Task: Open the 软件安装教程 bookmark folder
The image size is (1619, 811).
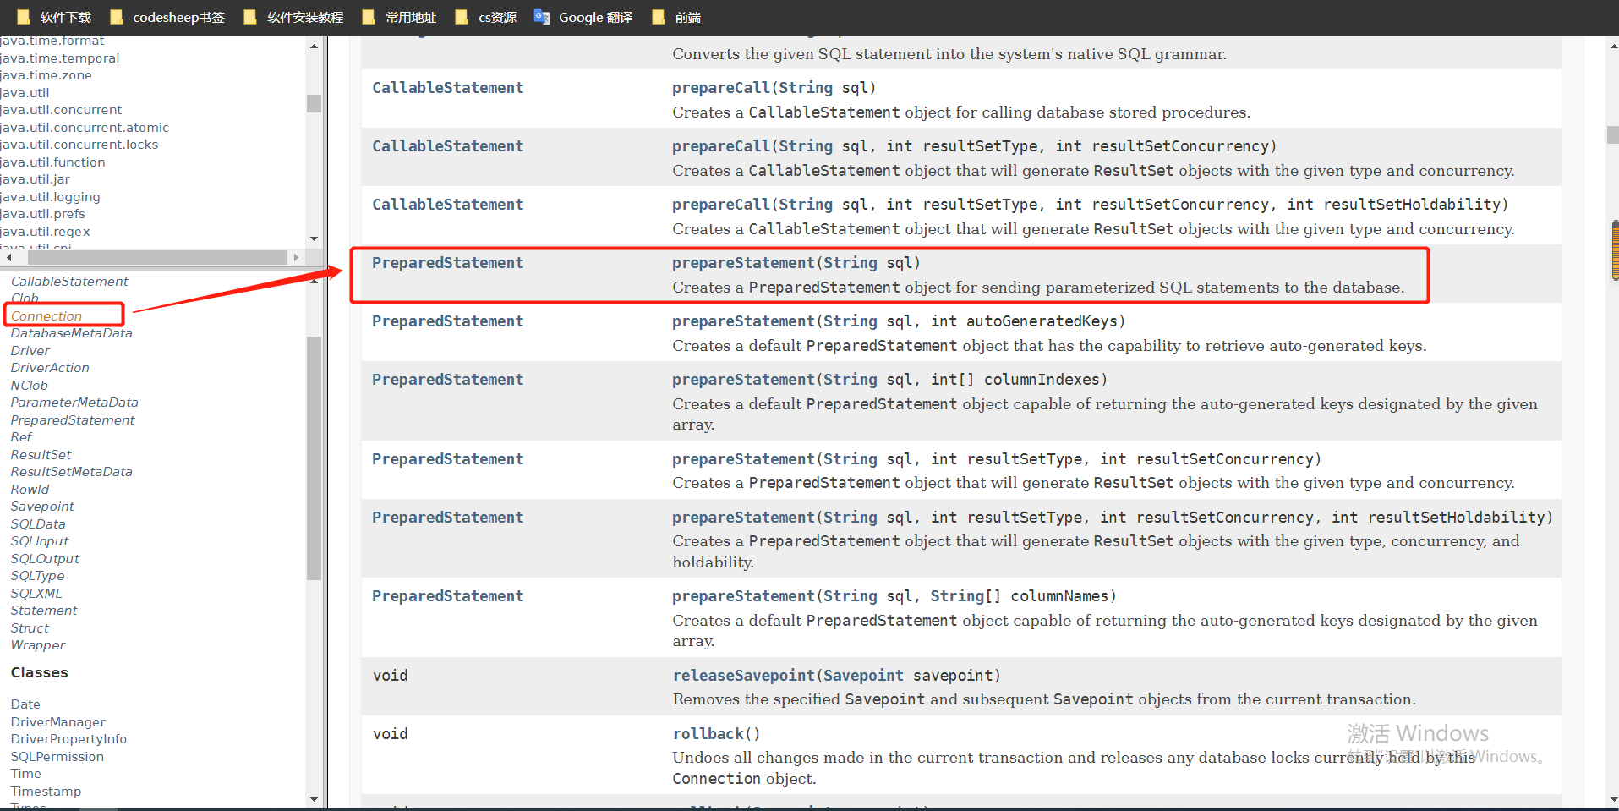Action: click(293, 17)
